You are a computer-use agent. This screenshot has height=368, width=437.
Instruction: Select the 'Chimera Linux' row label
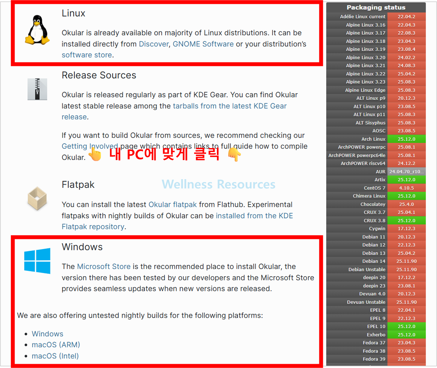[369, 196]
